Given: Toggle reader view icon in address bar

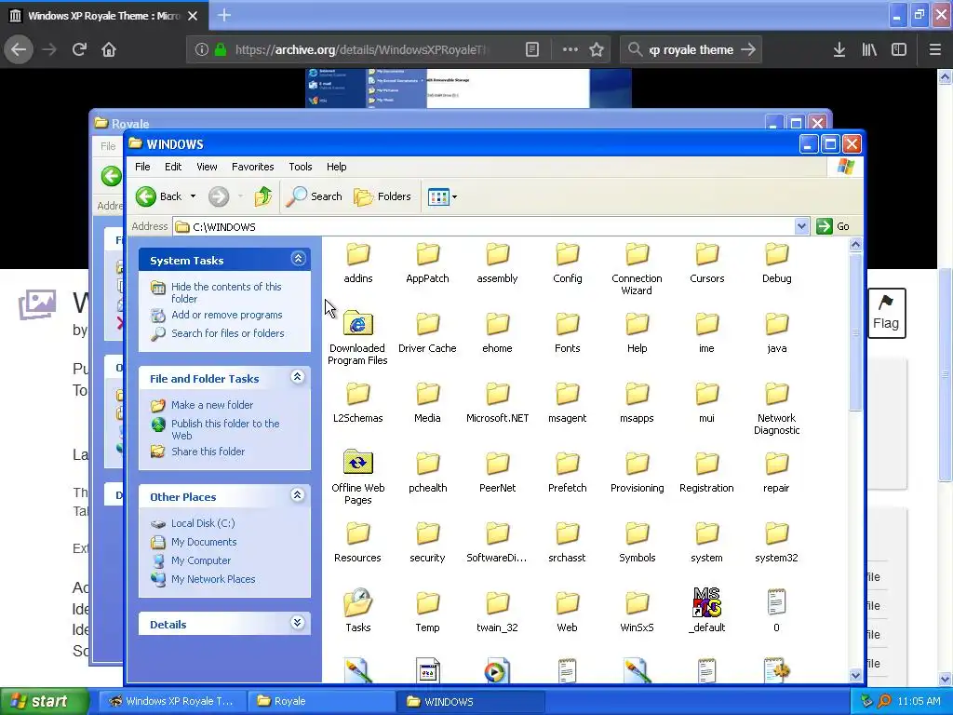Looking at the screenshot, I should (531, 49).
